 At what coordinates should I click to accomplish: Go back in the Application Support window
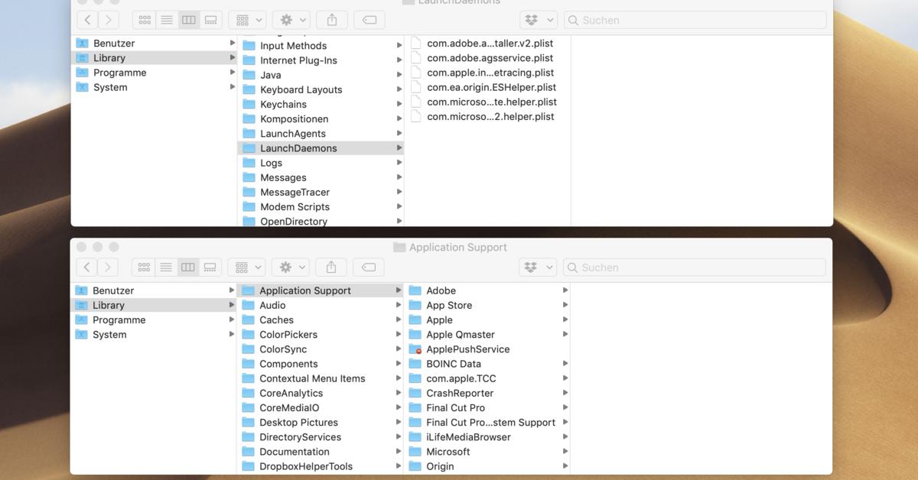point(86,268)
